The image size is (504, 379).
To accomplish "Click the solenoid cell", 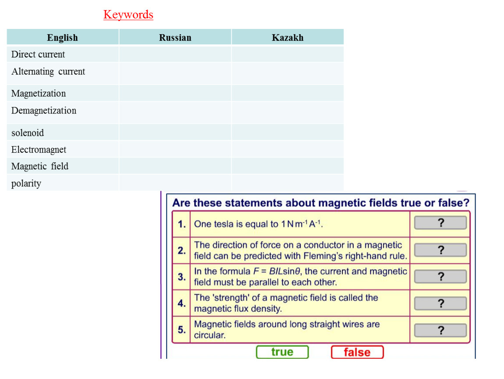I will [63, 132].
